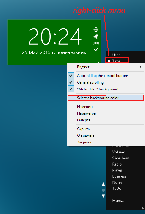Open the Slideshow widget entry
The height and width of the screenshot is (214, 145).
click(121, 158)
